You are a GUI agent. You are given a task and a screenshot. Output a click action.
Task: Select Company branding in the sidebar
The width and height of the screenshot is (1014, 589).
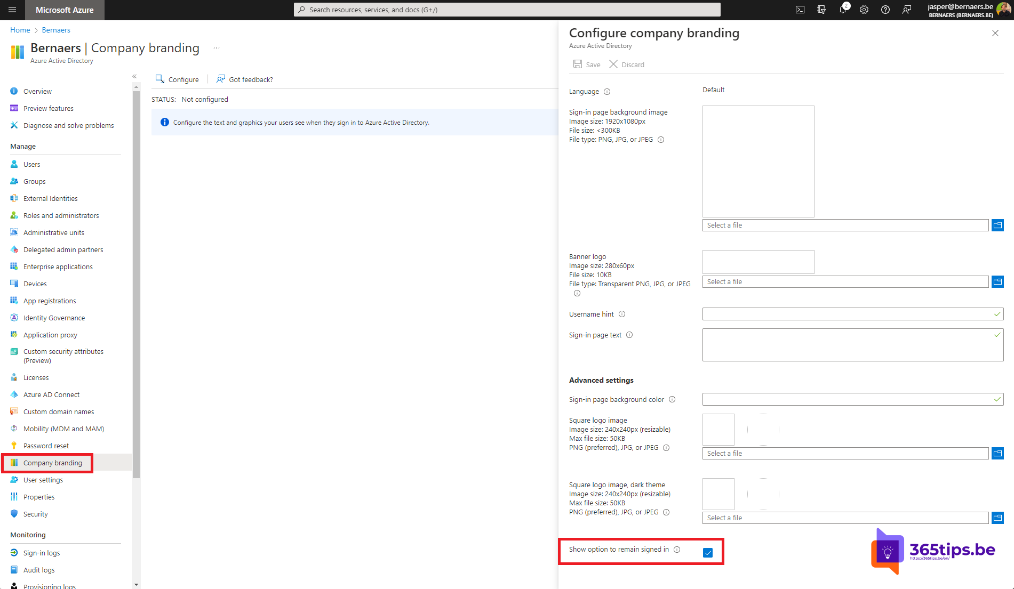click(53, 463)
